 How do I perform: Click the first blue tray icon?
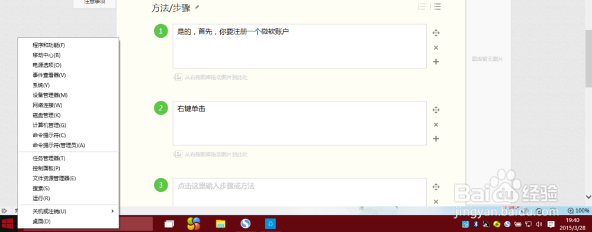[x=465, y=224]
